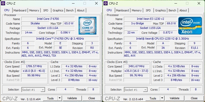Click package value 'Socket 1151 LGA'
Image resolution: width=205 pixels, height=102 pixels.
pyautogui.click(x=48, y=28)
